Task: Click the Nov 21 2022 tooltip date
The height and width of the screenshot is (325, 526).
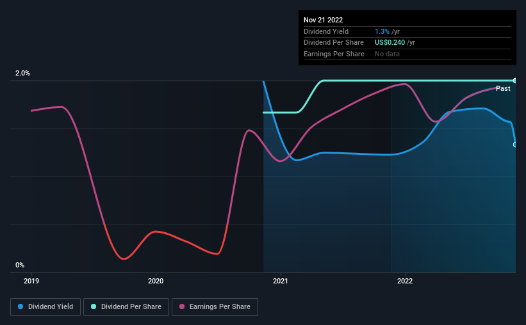Action: (323, 20)
